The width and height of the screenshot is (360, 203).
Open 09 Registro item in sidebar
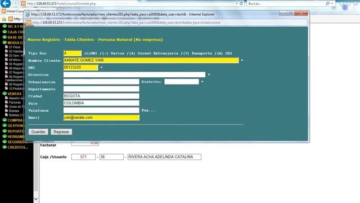click(x=16, y=85)
